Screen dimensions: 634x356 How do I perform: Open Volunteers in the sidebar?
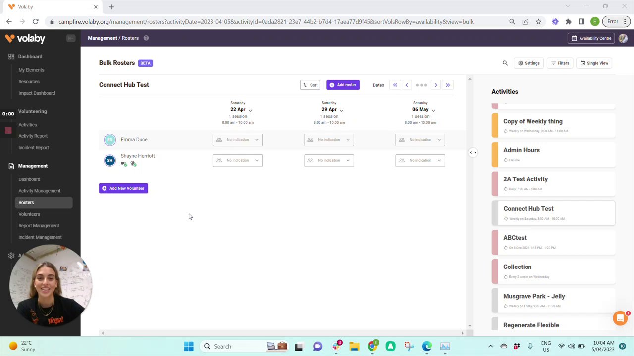[29, 214]
